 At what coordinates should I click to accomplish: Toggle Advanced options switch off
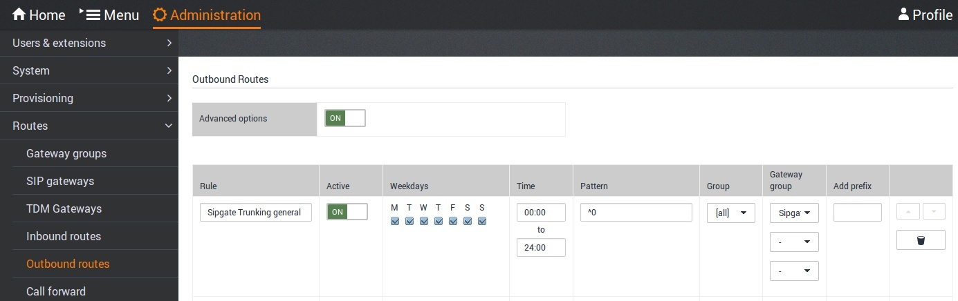coord(345,118)
